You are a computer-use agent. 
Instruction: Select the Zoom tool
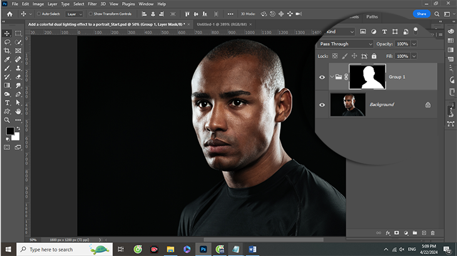[x=7, y=120]
